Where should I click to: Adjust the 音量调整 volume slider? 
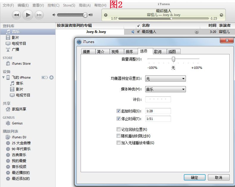173,59
